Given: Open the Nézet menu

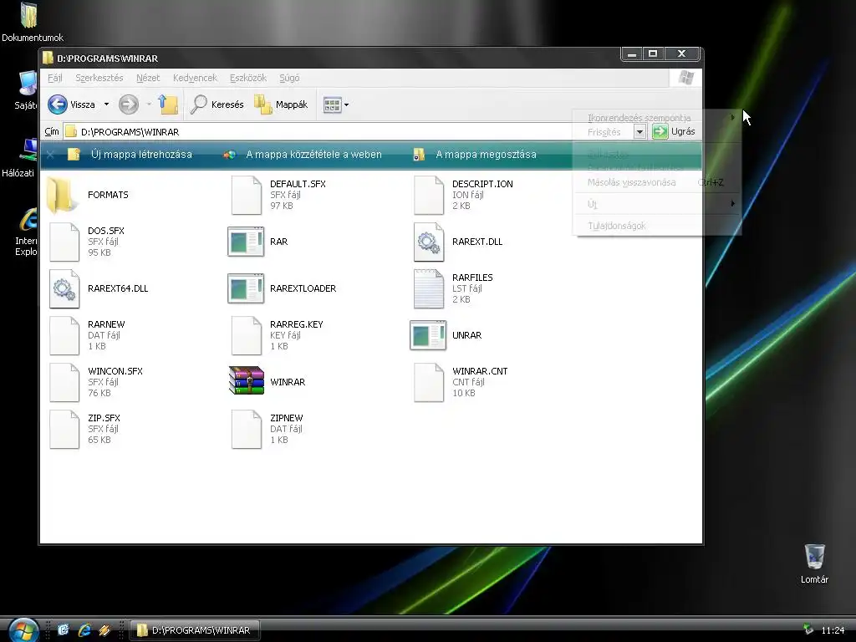Looking at the screenshot, I should point(148,78).
